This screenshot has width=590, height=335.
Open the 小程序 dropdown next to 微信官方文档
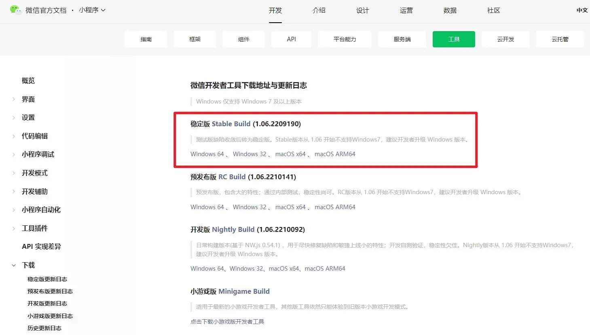click(93, 10)
